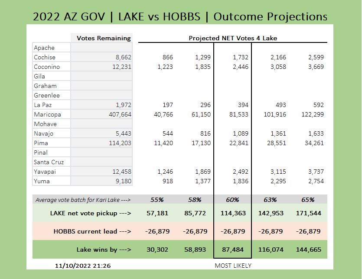The height and width of the screenshot is (279, 362).
Task: Click the Maricopa county row label
Action: tap(47, 114)
